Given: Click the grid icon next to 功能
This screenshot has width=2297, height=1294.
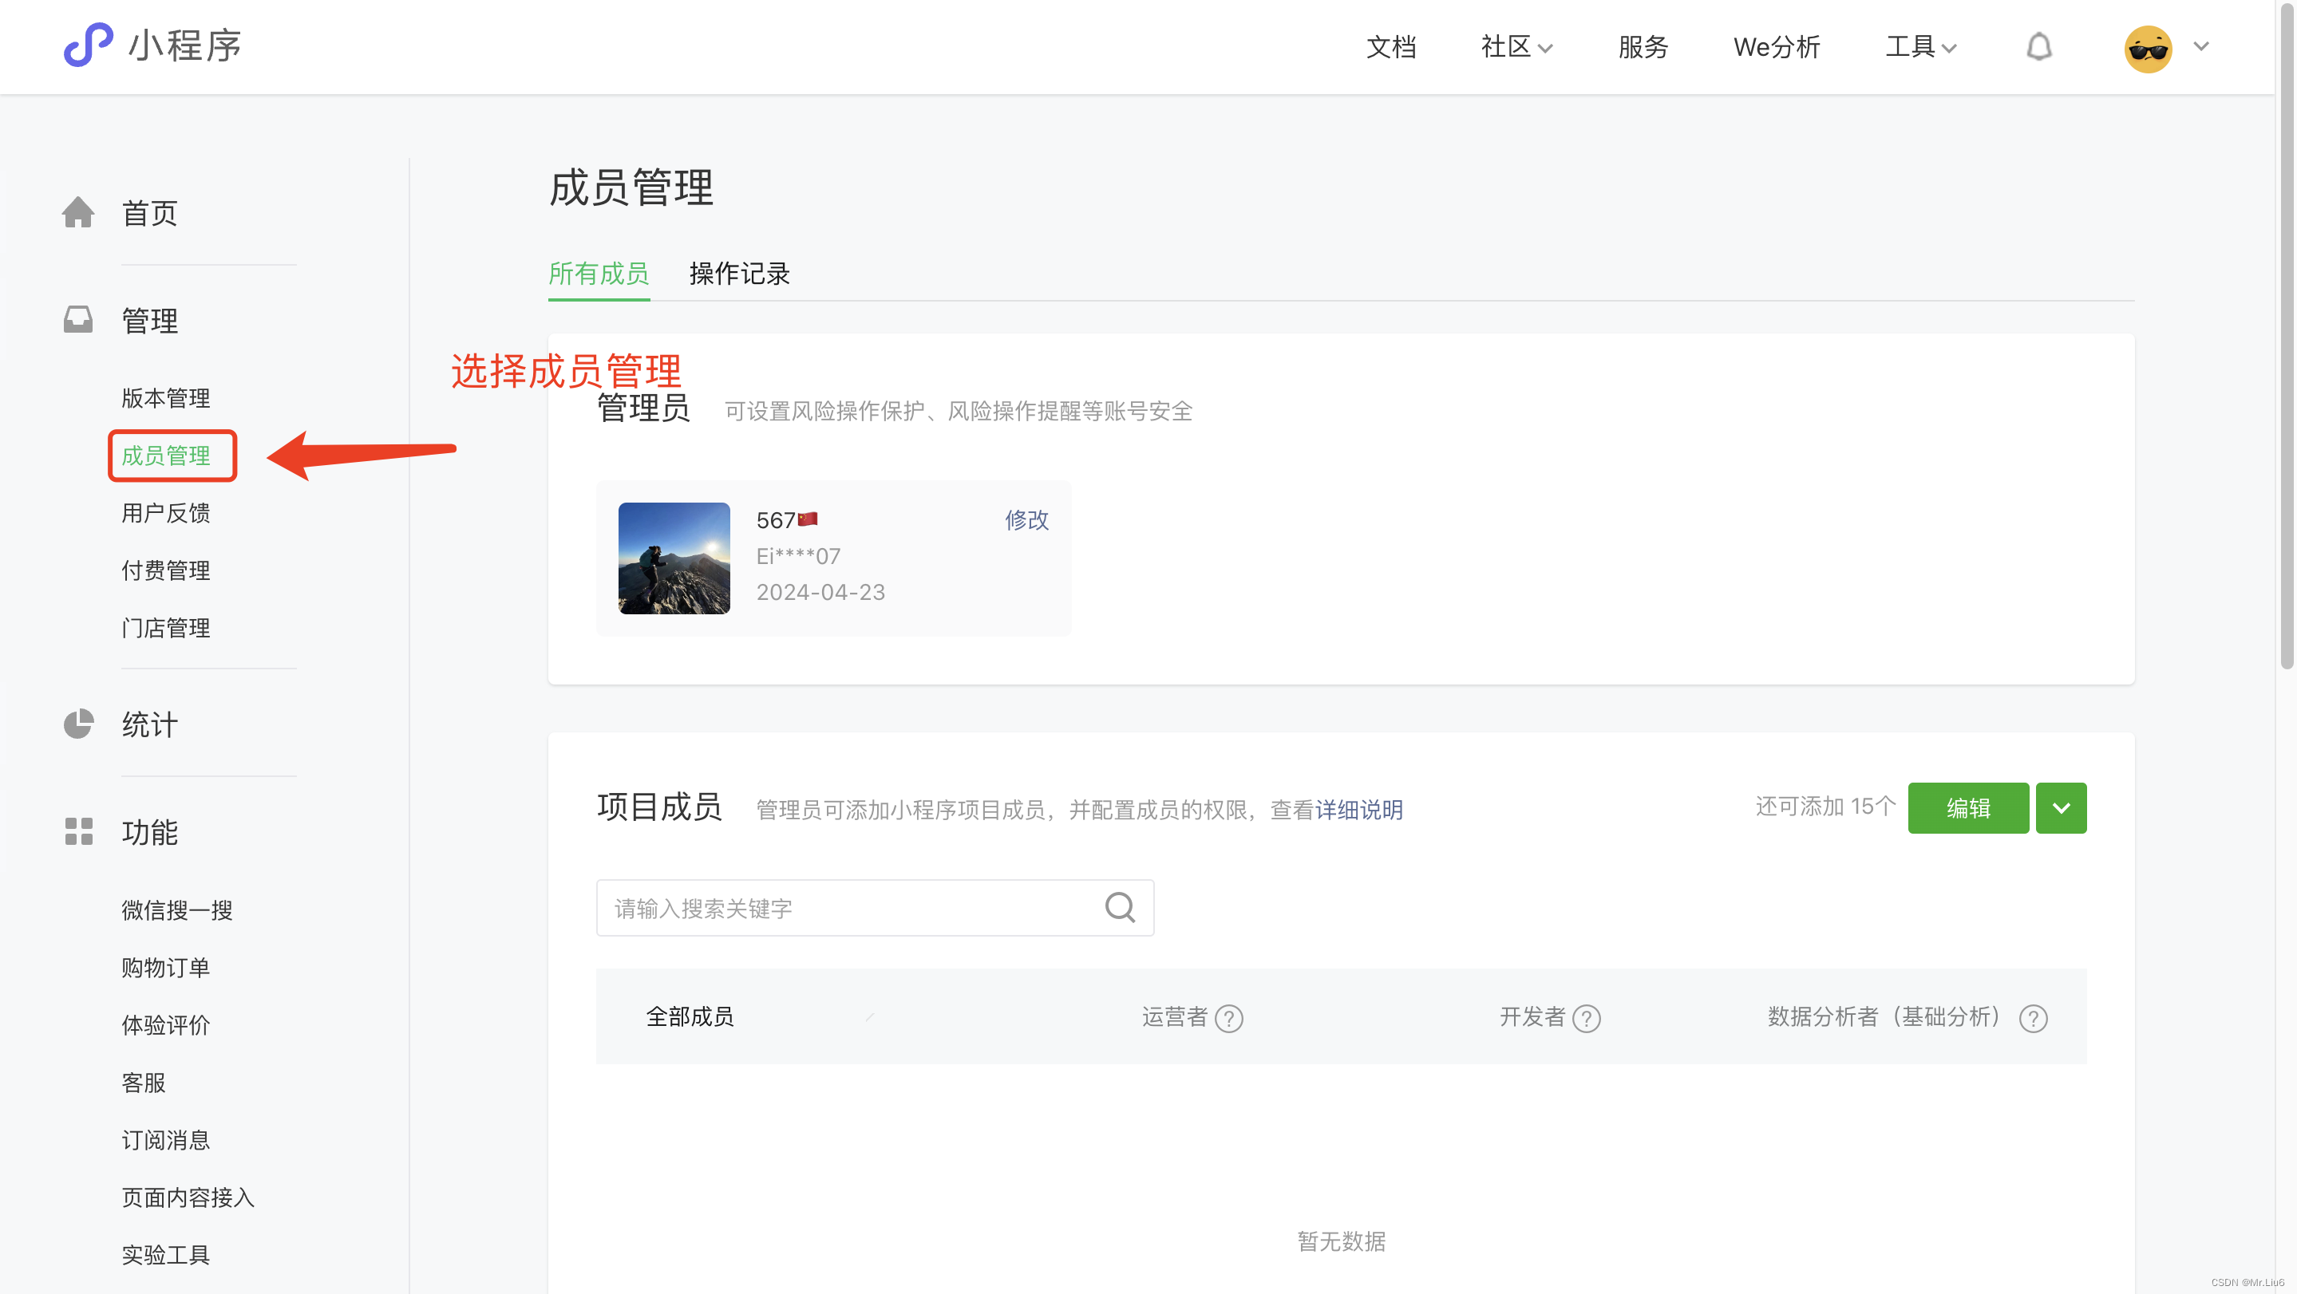Looking at the screenshot, I should click(x=78, y=830).
